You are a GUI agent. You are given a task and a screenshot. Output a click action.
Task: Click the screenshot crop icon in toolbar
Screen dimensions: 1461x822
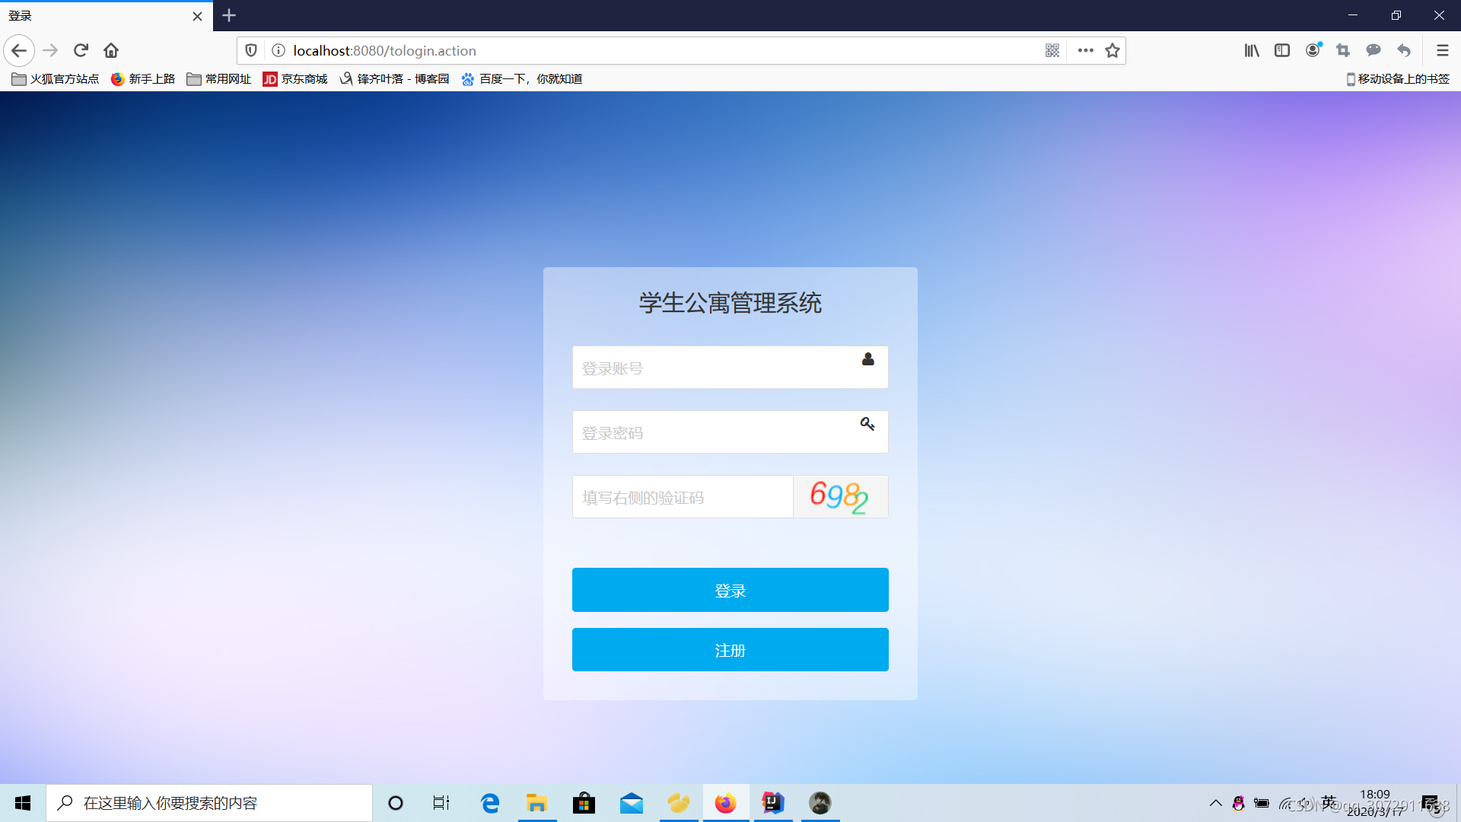(x=1343, y=50)
